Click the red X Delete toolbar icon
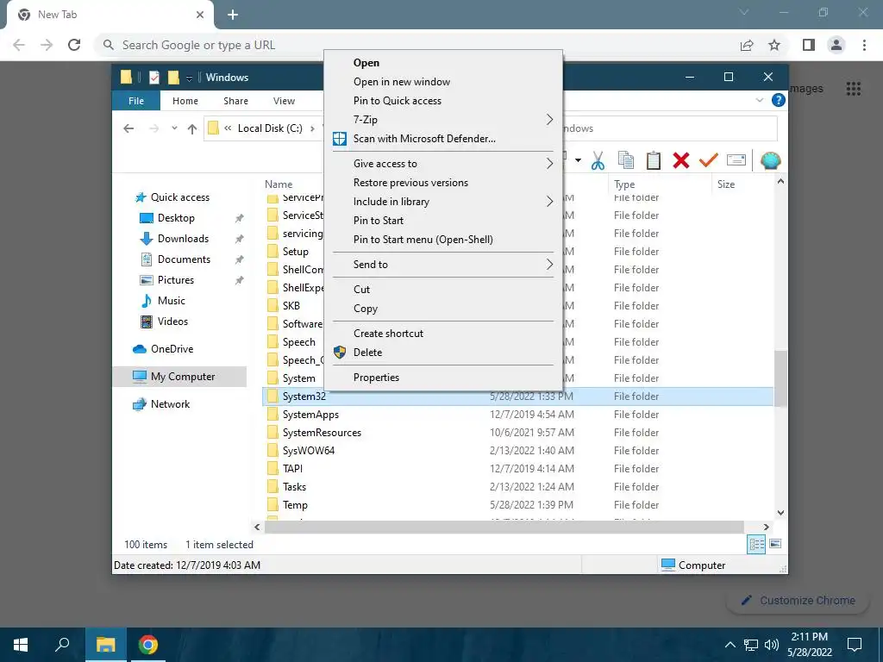 click(681, 161)
